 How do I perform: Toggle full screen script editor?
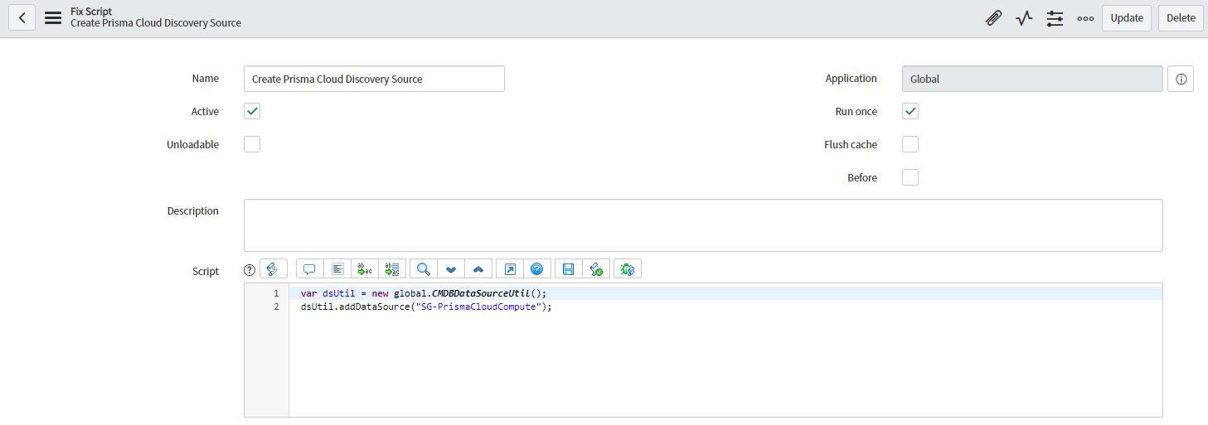510,268
